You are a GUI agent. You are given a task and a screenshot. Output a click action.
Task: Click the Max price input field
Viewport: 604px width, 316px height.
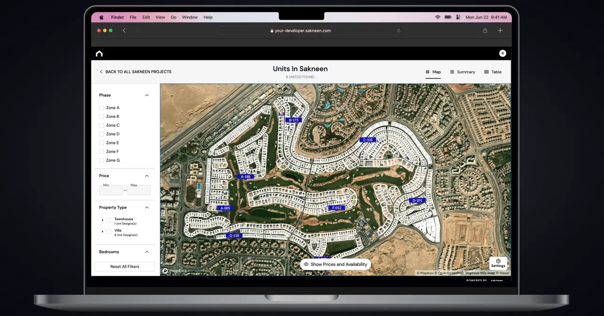(x=139, y=190)
